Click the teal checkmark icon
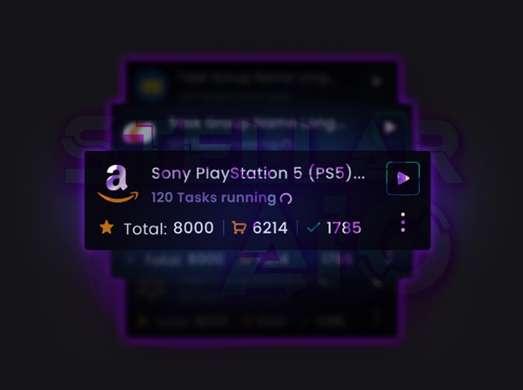This screenshot has height=390, width=523. pos(313,227)
